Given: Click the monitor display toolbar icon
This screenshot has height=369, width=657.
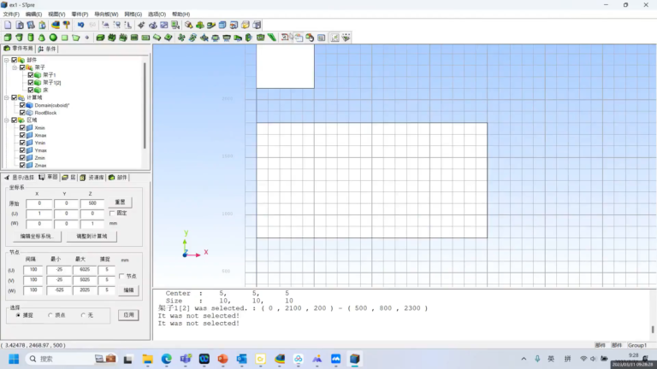Looking at the screenshot, I should coord(175,25).
